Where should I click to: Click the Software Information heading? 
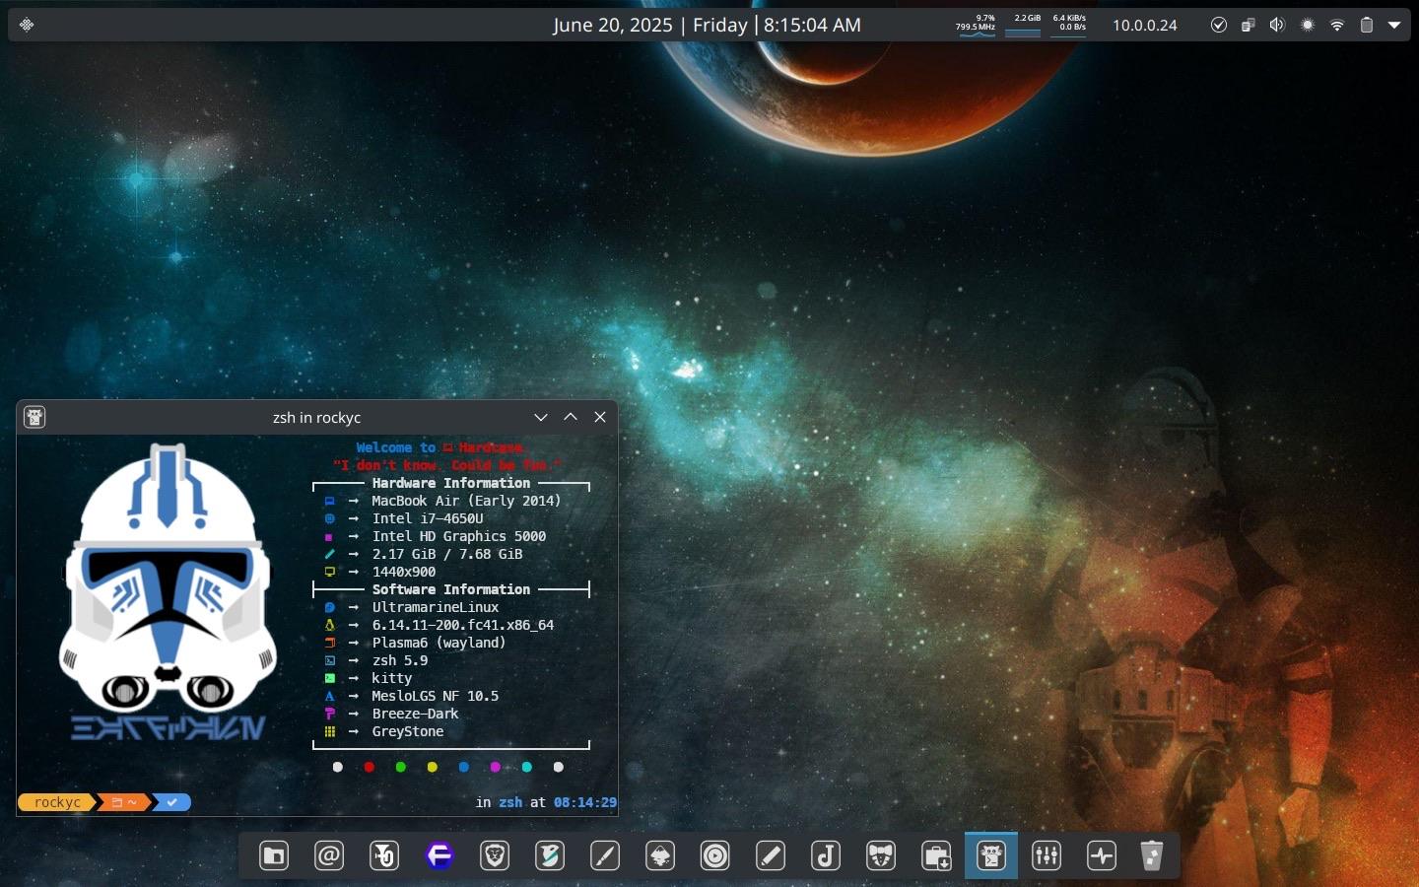click(451, 589)
